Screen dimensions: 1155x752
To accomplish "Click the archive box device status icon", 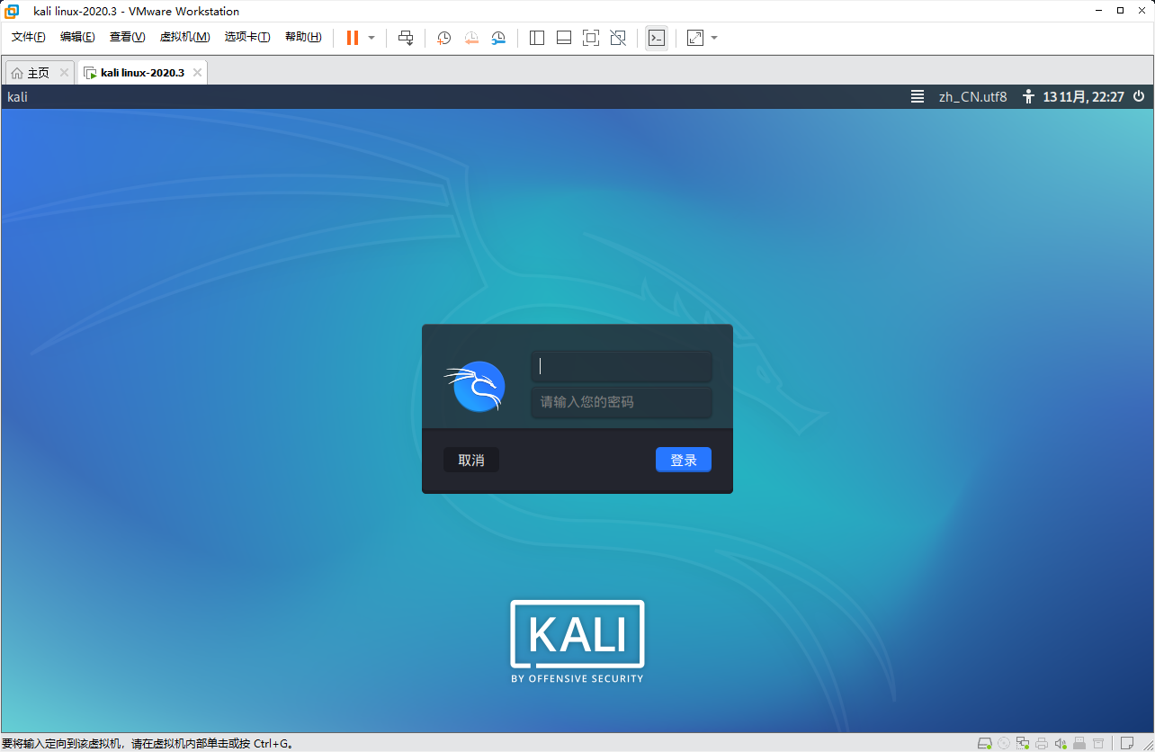I will [1098, 743].
